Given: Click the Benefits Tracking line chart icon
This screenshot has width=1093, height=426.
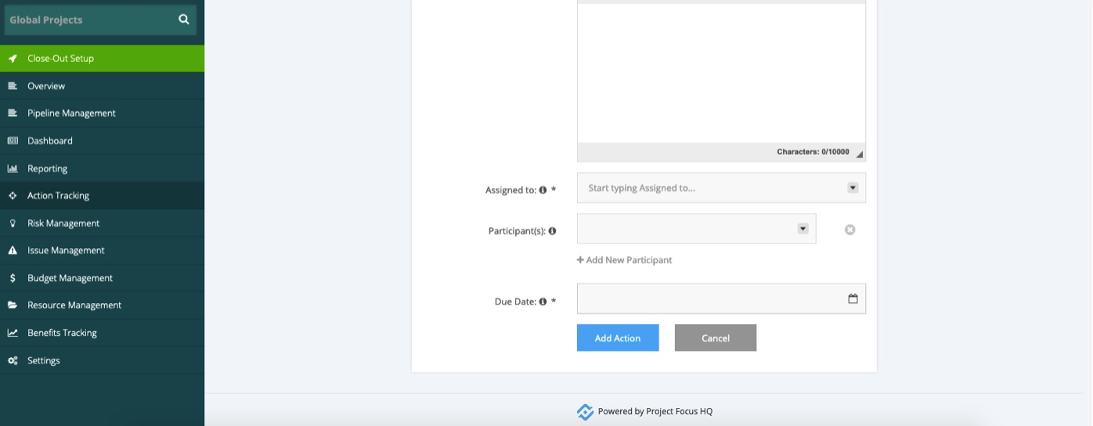Looking at the screenshot, I should point(13,333).
